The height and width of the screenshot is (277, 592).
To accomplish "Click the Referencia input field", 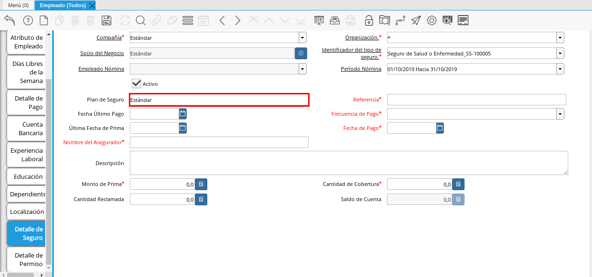I will point(476,100).
